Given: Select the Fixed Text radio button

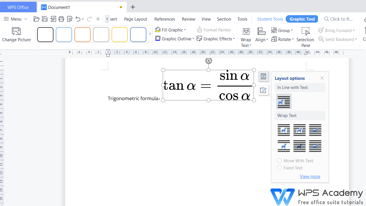Looking at the screenshot, I should pyautogui.click(x=279, y=168).
